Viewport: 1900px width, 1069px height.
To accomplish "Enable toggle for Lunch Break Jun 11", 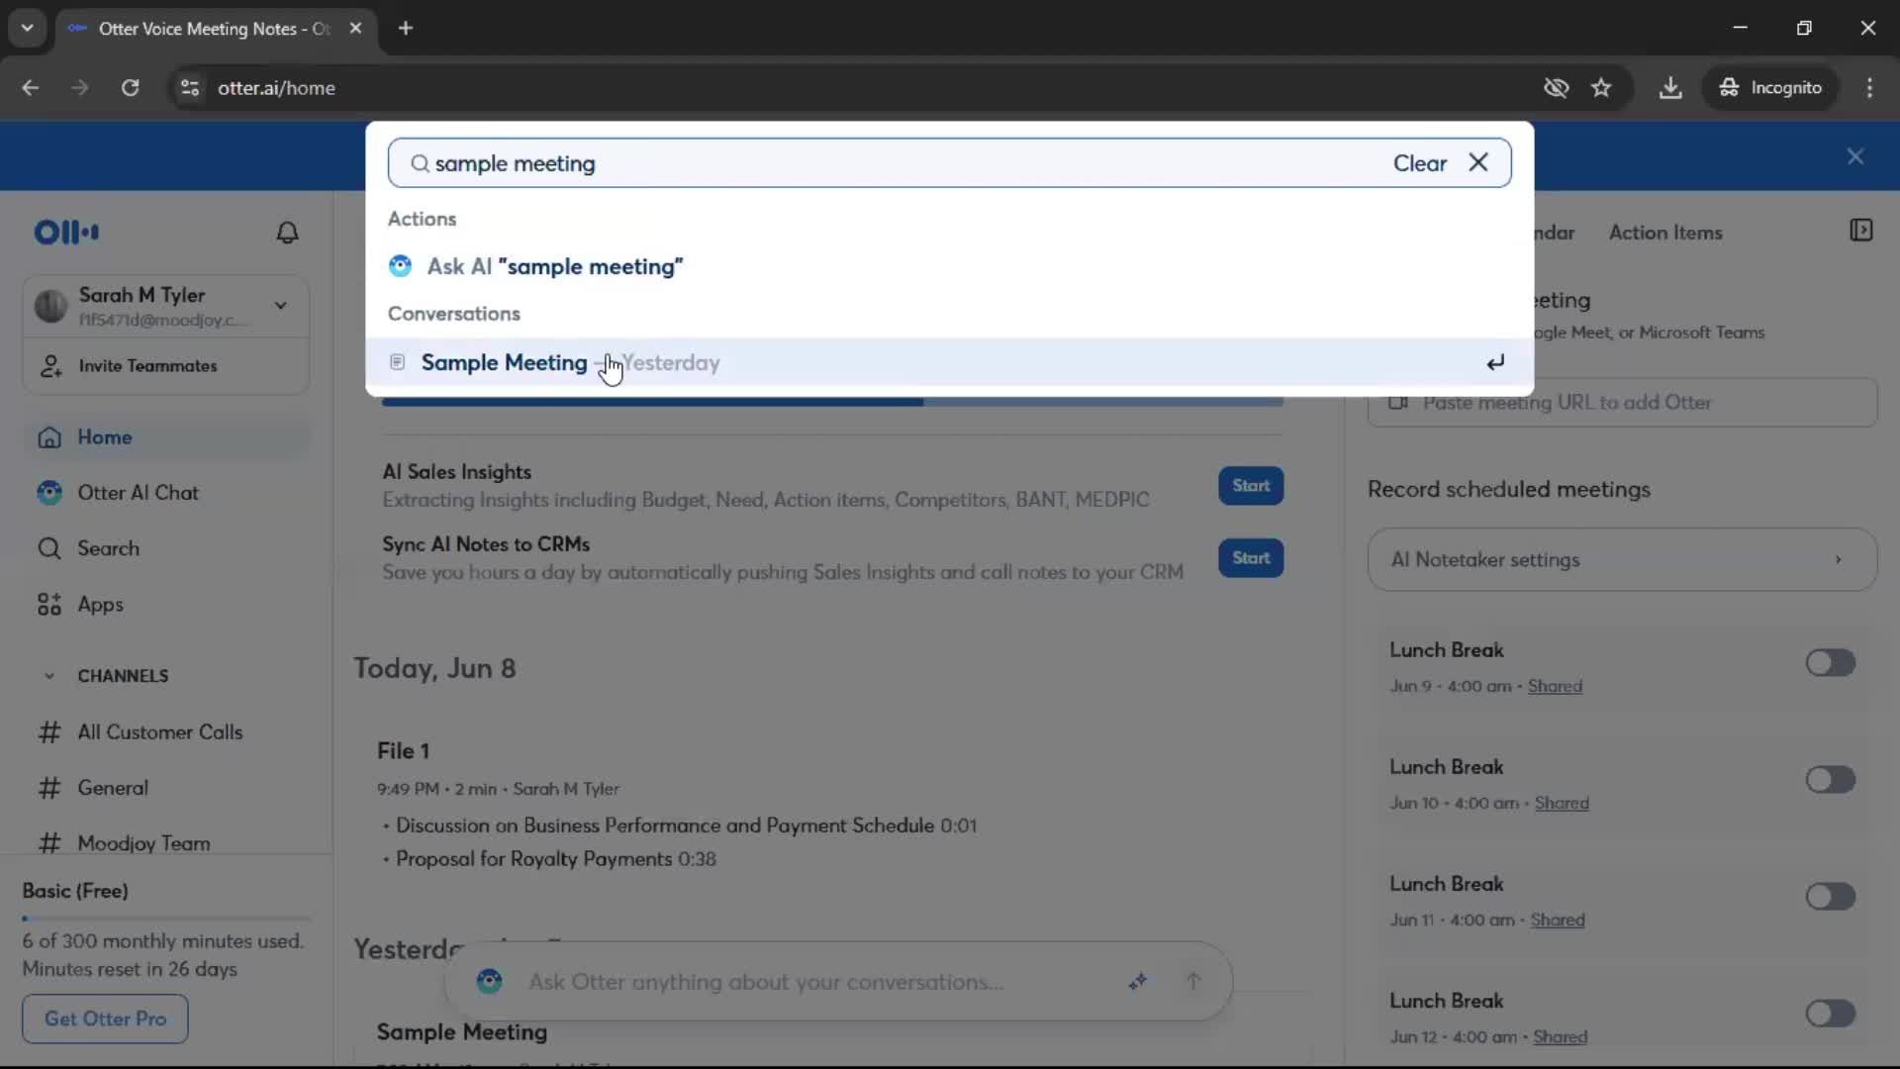I will [x=1831, y=897].
